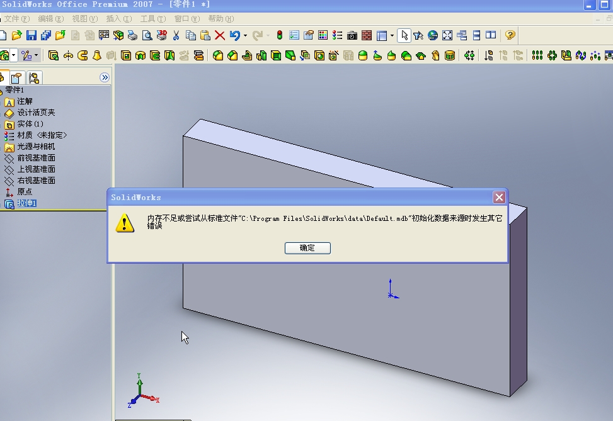Delete with the red X icon
This screenshot has width=613, height=421.
220,35
